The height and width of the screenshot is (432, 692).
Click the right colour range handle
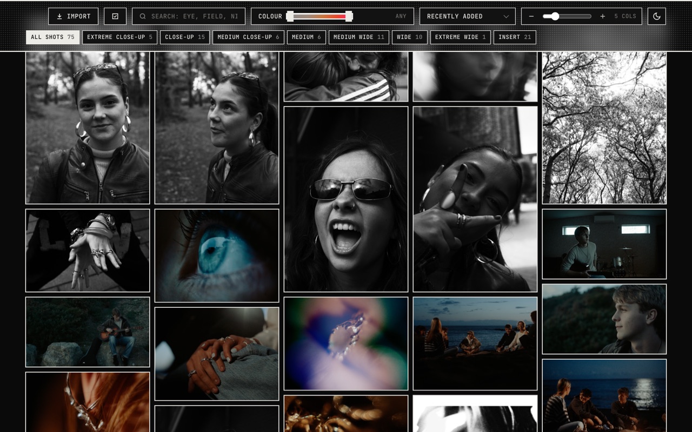point(349,16)
